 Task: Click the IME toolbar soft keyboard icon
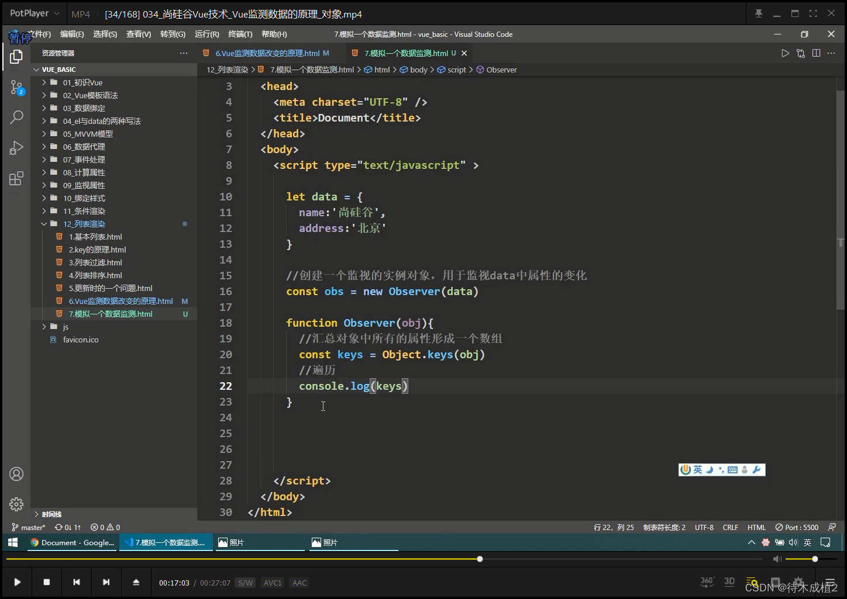point(732,470)
